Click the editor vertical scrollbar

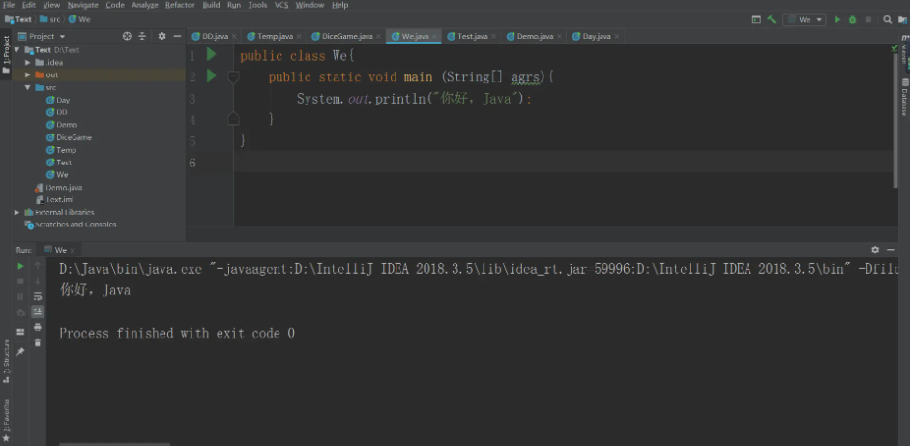(x=895, y=120)
